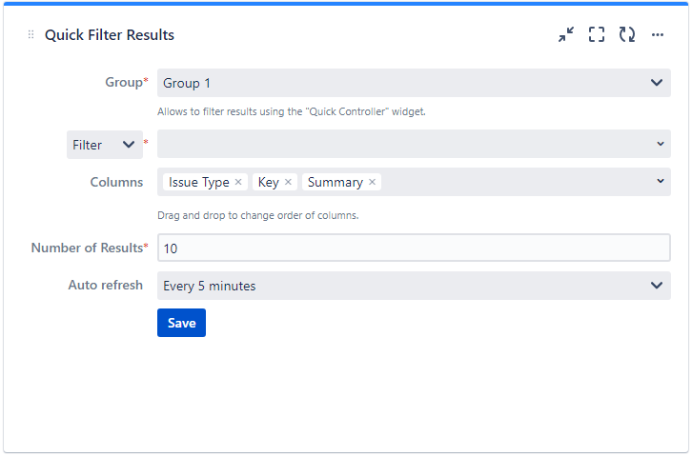Image resolution: width=692 pixels, height=457 pixels.
Task: Refresh the Quick Filter Results gadget
Action: (626, 35)
